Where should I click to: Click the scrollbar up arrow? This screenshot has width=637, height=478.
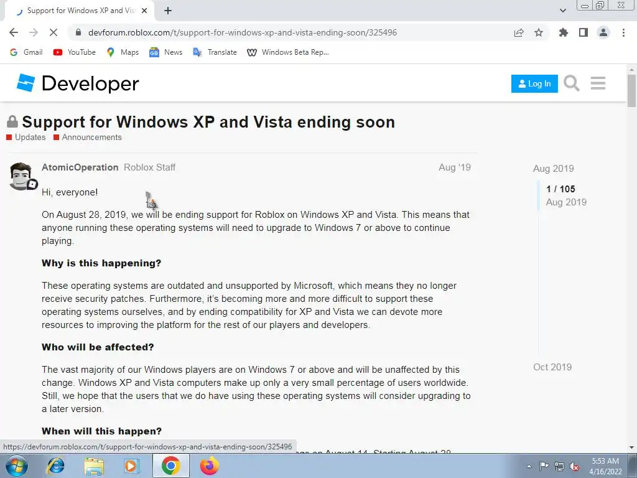(632, 70)
